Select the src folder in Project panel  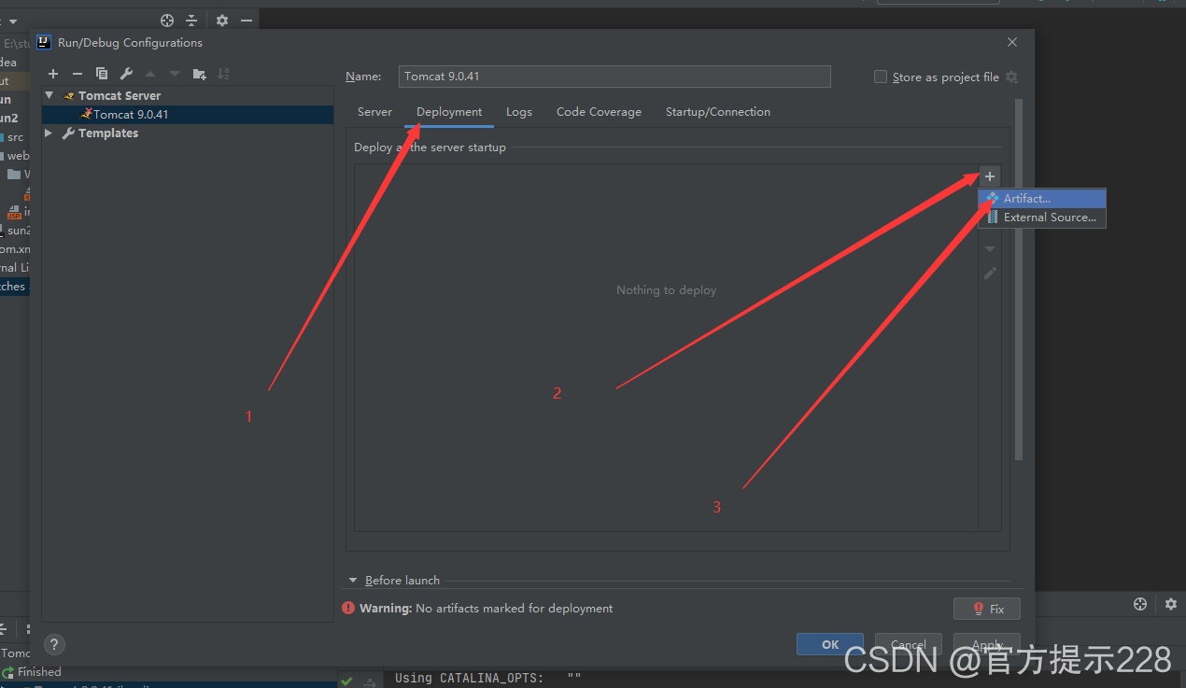[15, 137]
